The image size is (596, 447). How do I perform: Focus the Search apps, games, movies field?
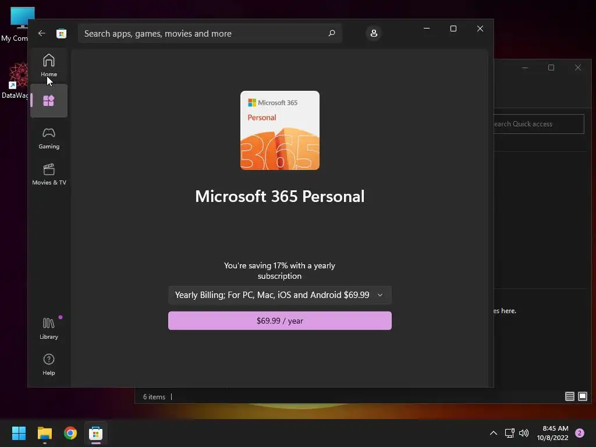pyautogui.click(x=210, y=33)
